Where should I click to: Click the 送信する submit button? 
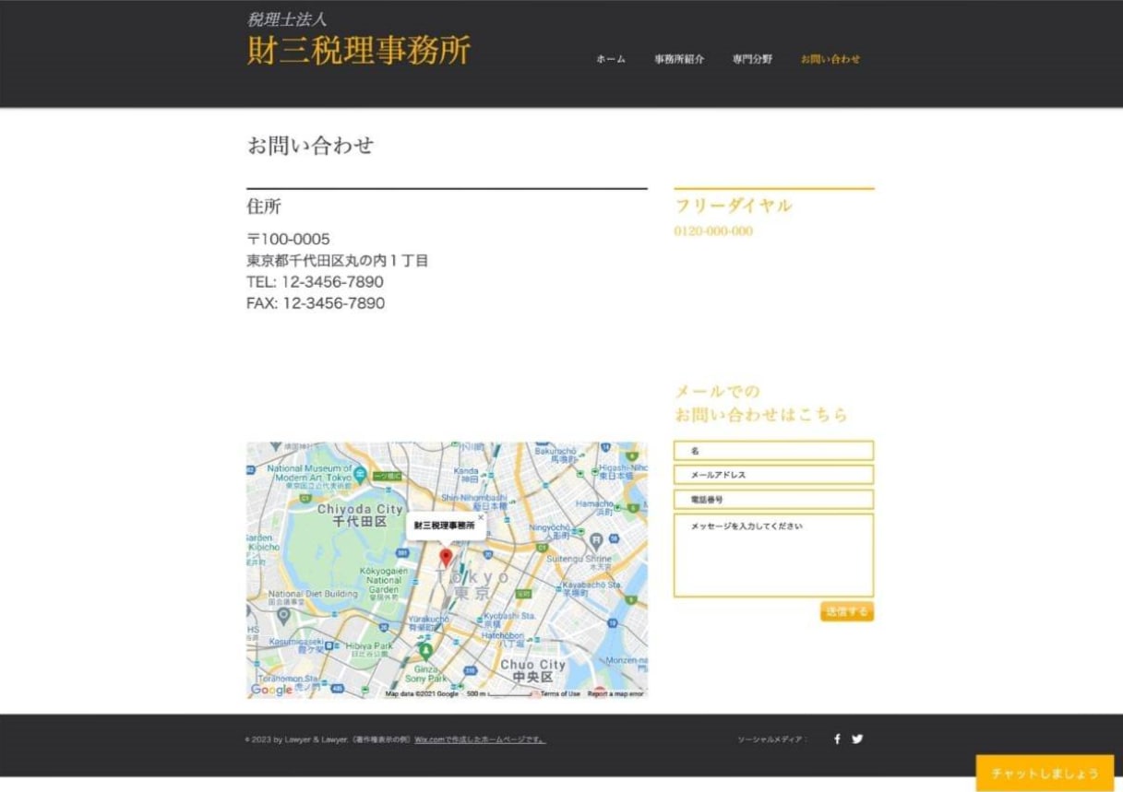pyautogui.click(x=846, y=611)
